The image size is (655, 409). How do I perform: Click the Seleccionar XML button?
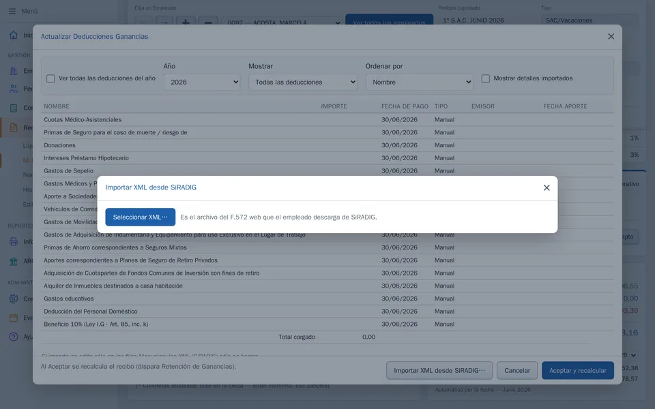tap(140, 217)
